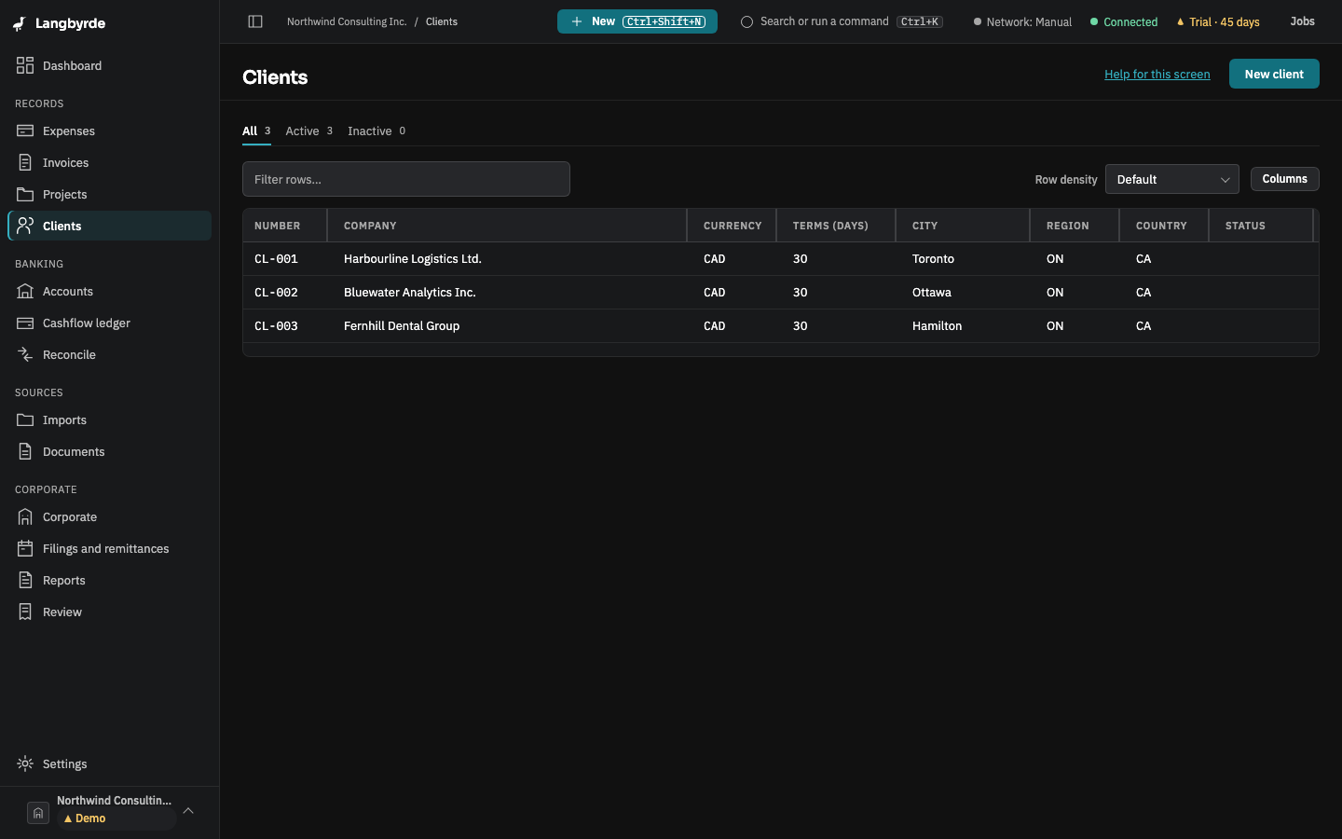
Task: Click the Invoices document icon
Action: pos(25,162)
